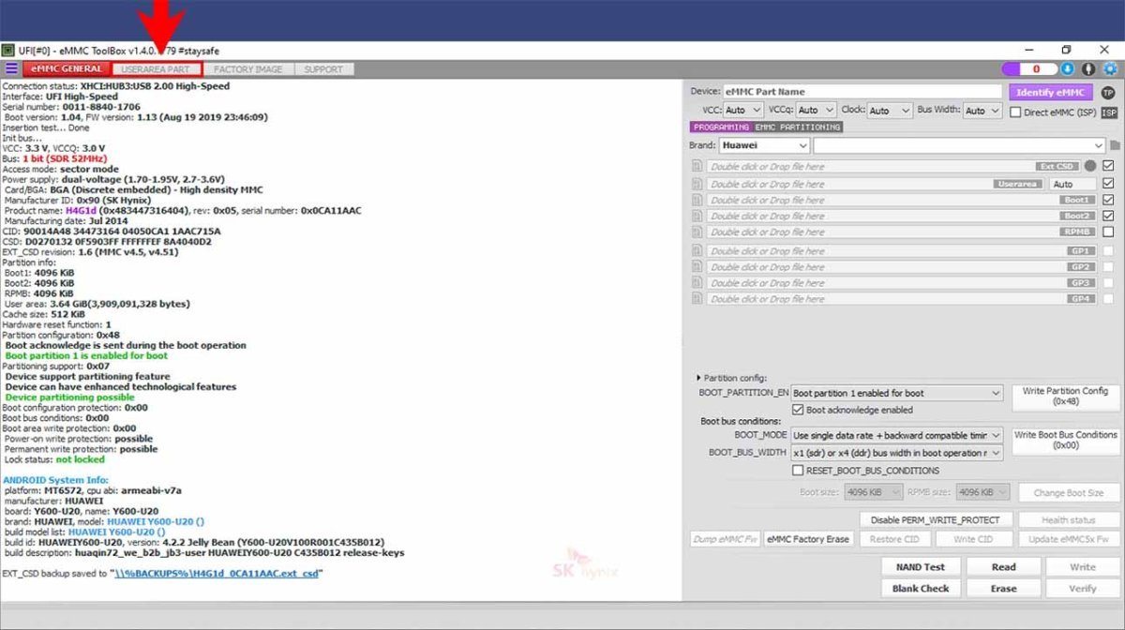
Task: Open the Brand dropdown showing Huawei
Action: tap(764, 145)
